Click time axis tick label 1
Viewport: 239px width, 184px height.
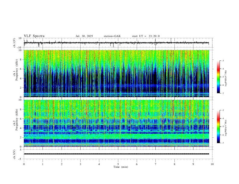[43, 164]
